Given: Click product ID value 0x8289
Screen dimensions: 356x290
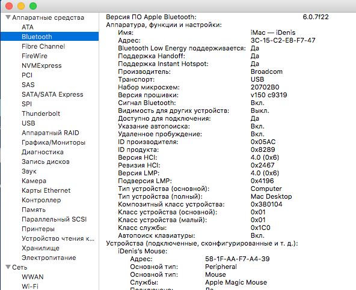Looking at the screenshot, I should [263, 150].
